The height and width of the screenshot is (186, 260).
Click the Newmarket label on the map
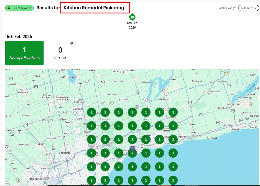pyautogui.click(x=77, y=109)
